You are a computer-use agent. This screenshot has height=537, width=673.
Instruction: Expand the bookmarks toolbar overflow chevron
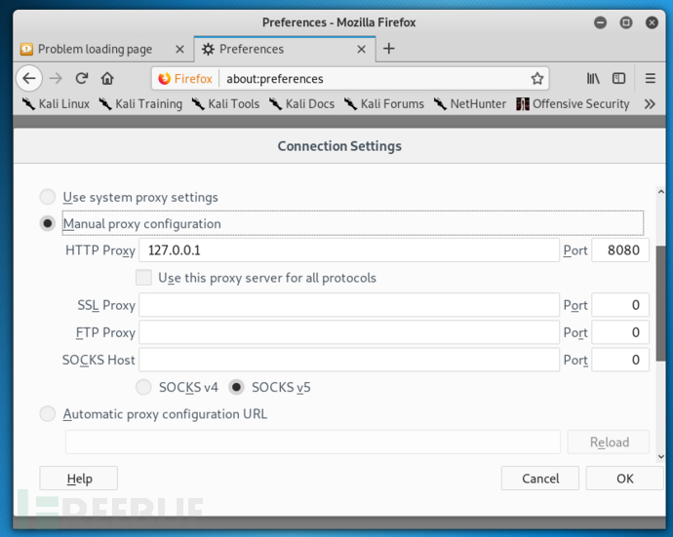pos(650,104)
